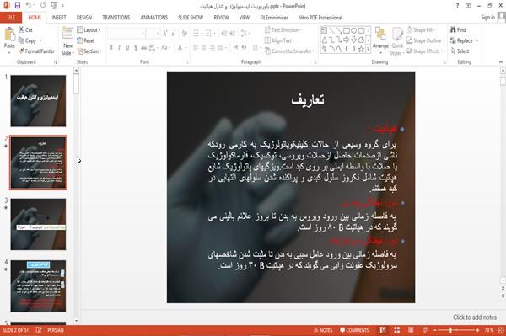Switch to Normal view icon

383,330
